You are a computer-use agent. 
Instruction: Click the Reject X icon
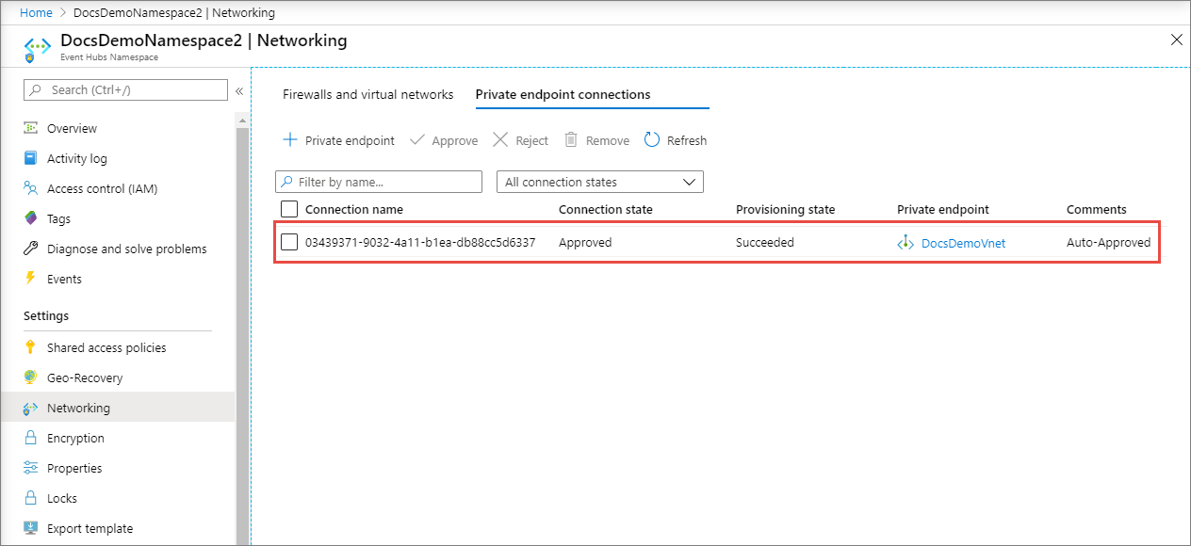[500, 140]
